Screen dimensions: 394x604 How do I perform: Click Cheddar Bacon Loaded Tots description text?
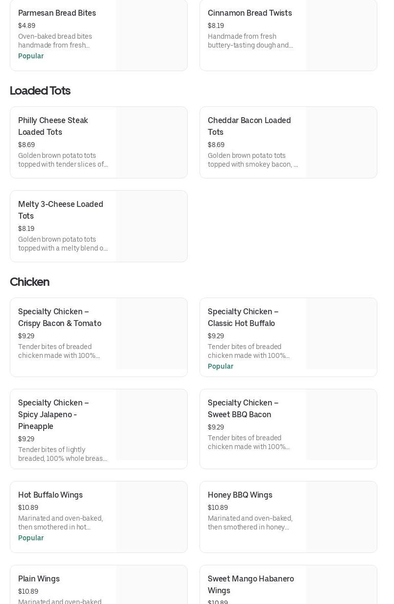coord(252,160)
